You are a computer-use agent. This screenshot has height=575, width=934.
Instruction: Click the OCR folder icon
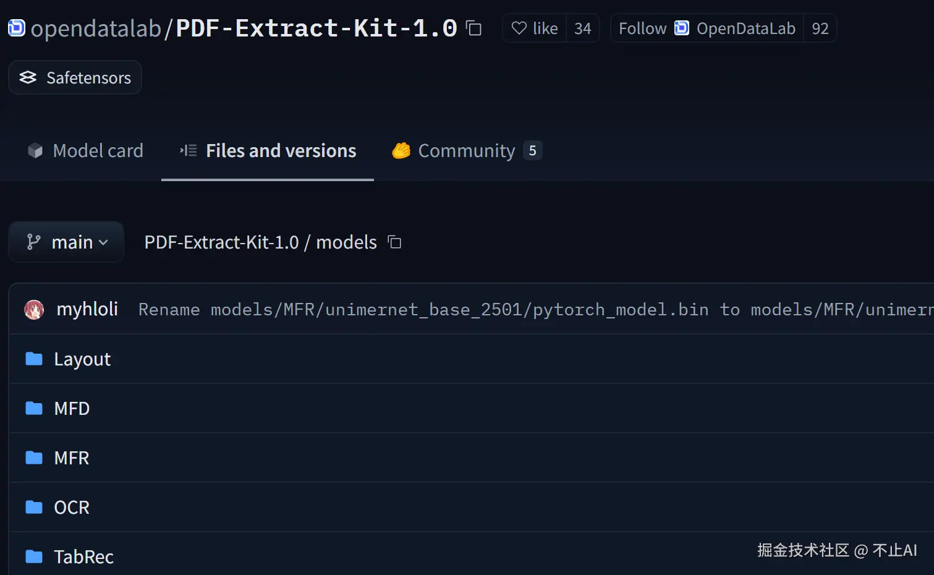pos(34,507)
